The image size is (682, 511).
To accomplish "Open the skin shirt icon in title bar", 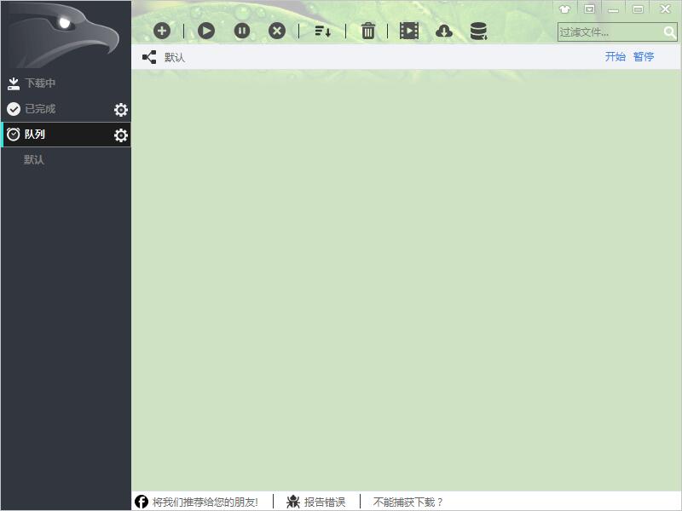I will (564, 9).
